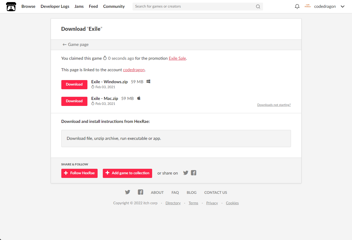Share on Facebook next to share text

tap(194, 173)
